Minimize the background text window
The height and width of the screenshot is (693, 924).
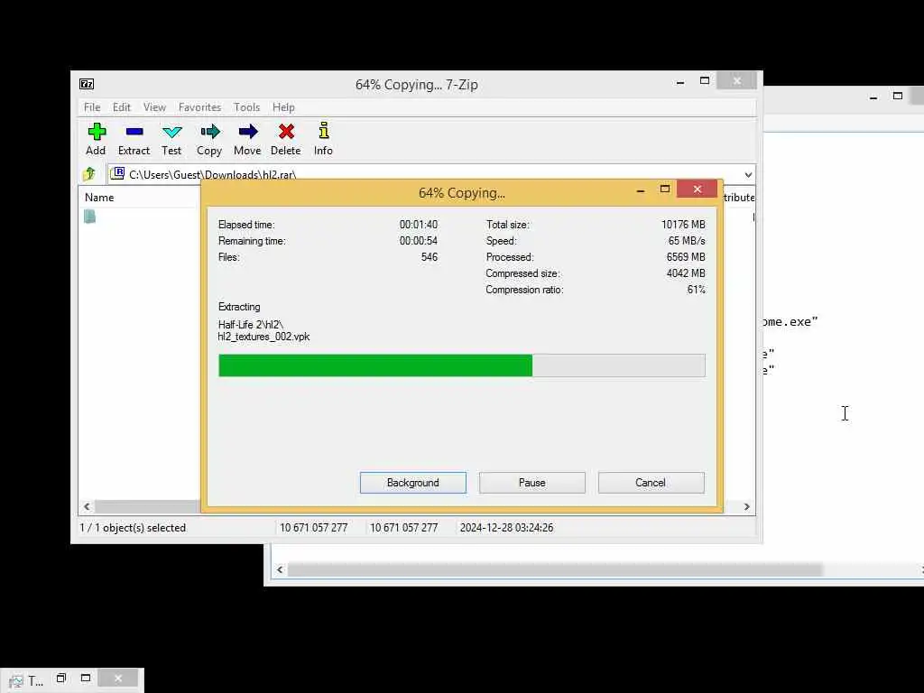(873, 97)
